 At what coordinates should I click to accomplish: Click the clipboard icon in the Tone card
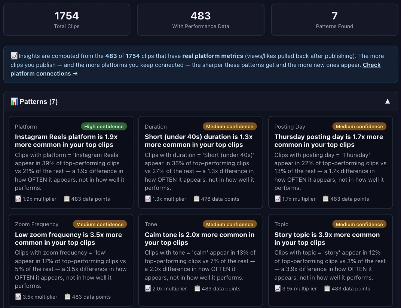tap(197, 288)
